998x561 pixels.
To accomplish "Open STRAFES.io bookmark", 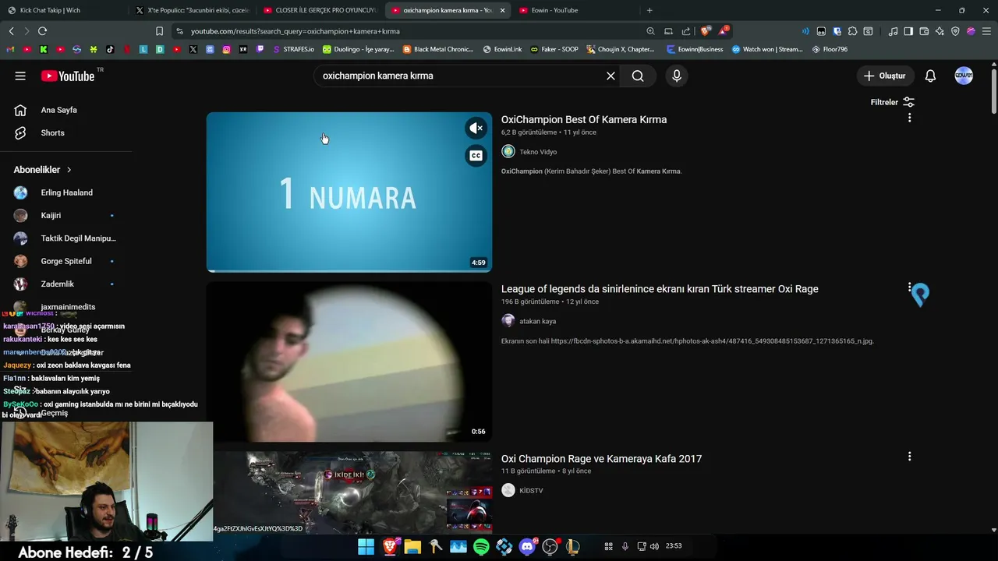I will [293, 49].
